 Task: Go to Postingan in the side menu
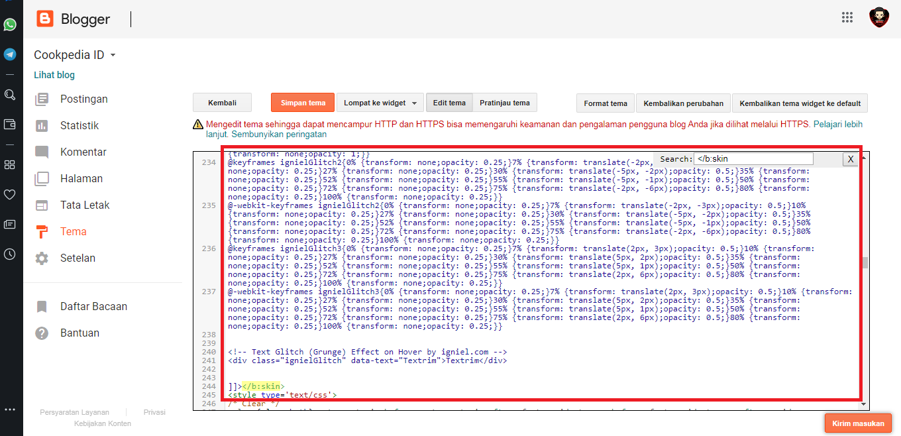tap(83, 99)
